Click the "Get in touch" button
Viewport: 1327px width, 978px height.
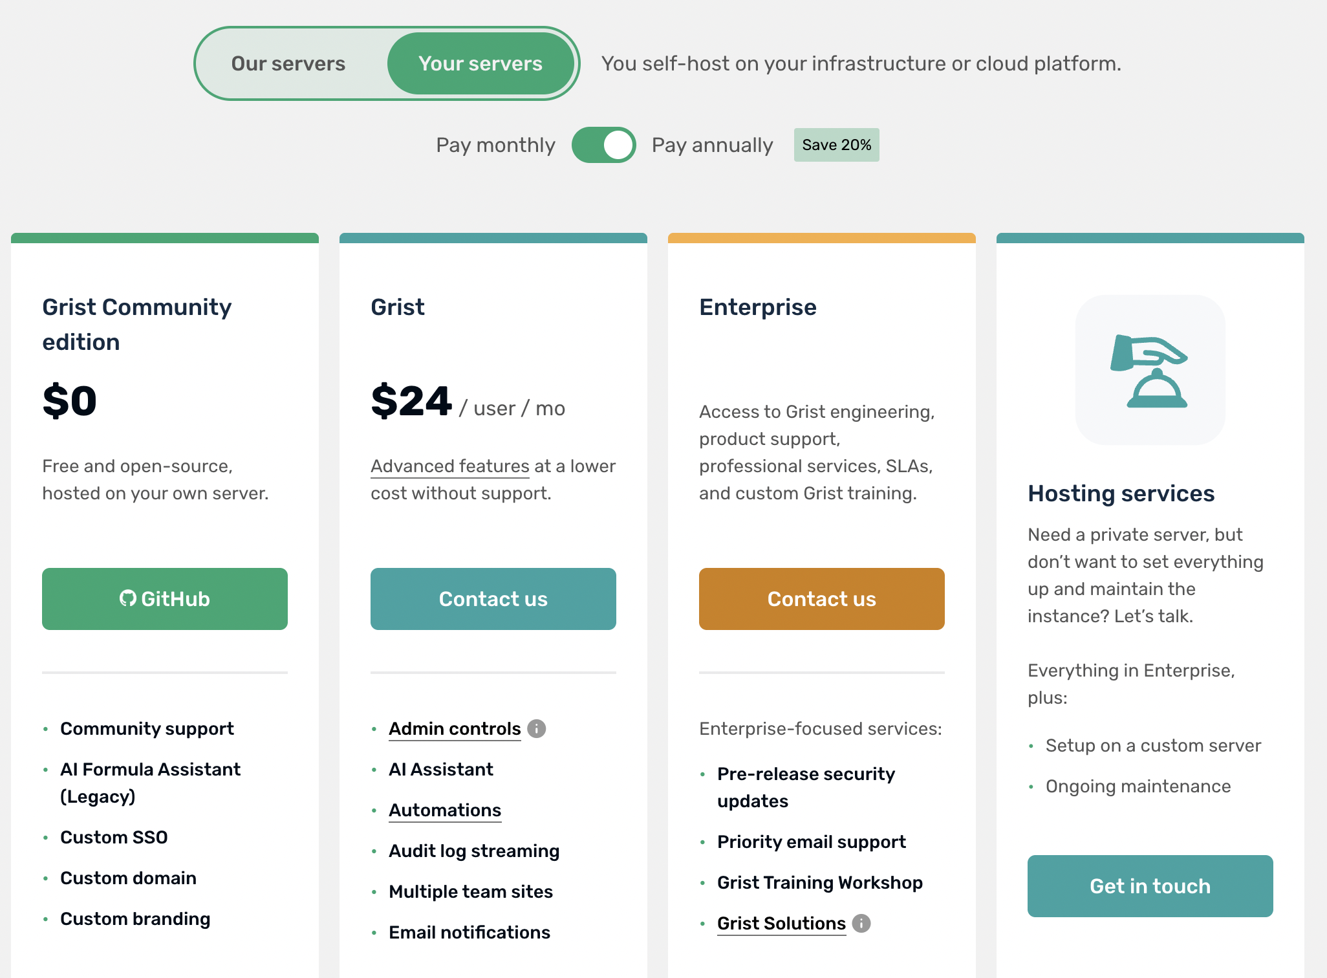(1150, 886)
